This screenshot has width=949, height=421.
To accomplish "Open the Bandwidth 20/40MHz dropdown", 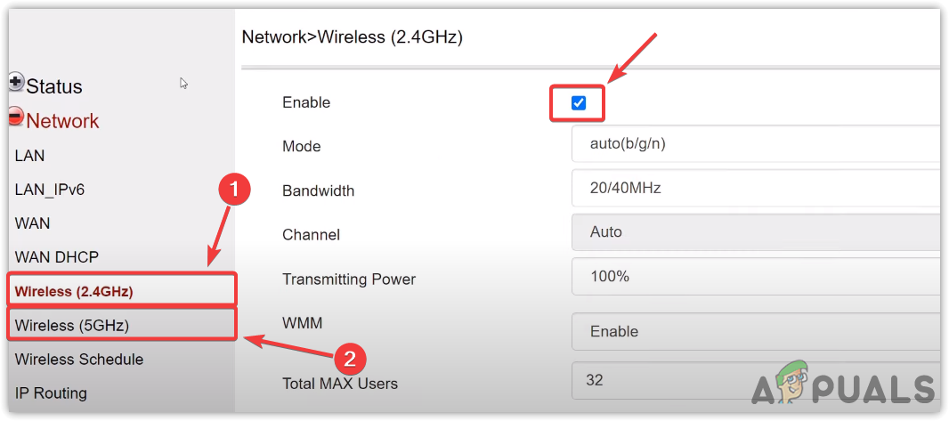I will (757, 188).
